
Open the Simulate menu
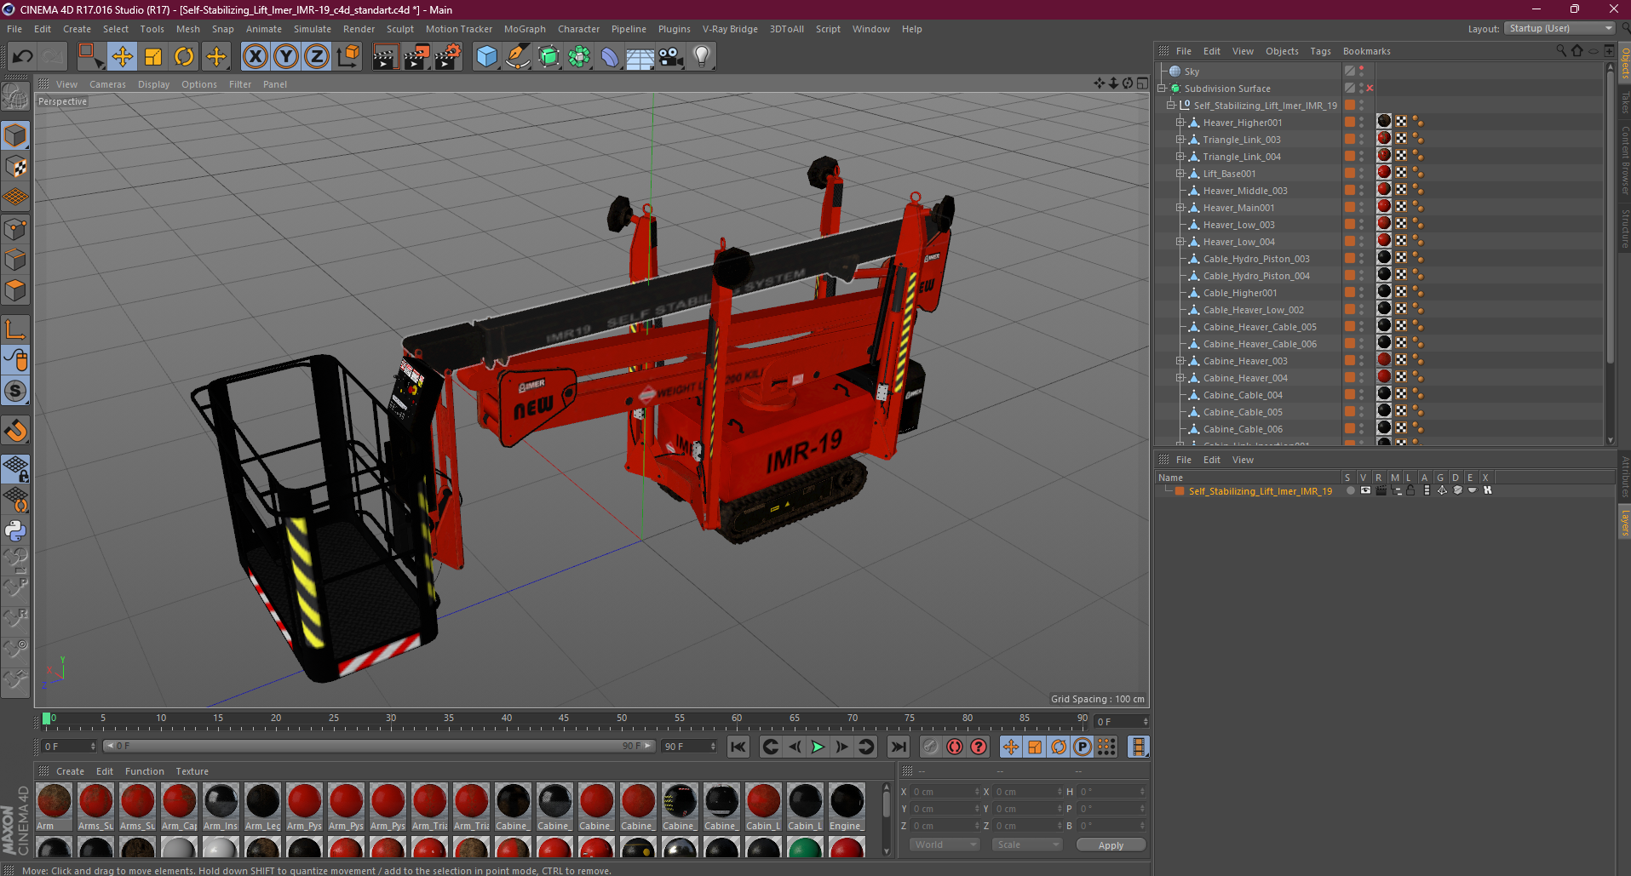click(313, 29)
